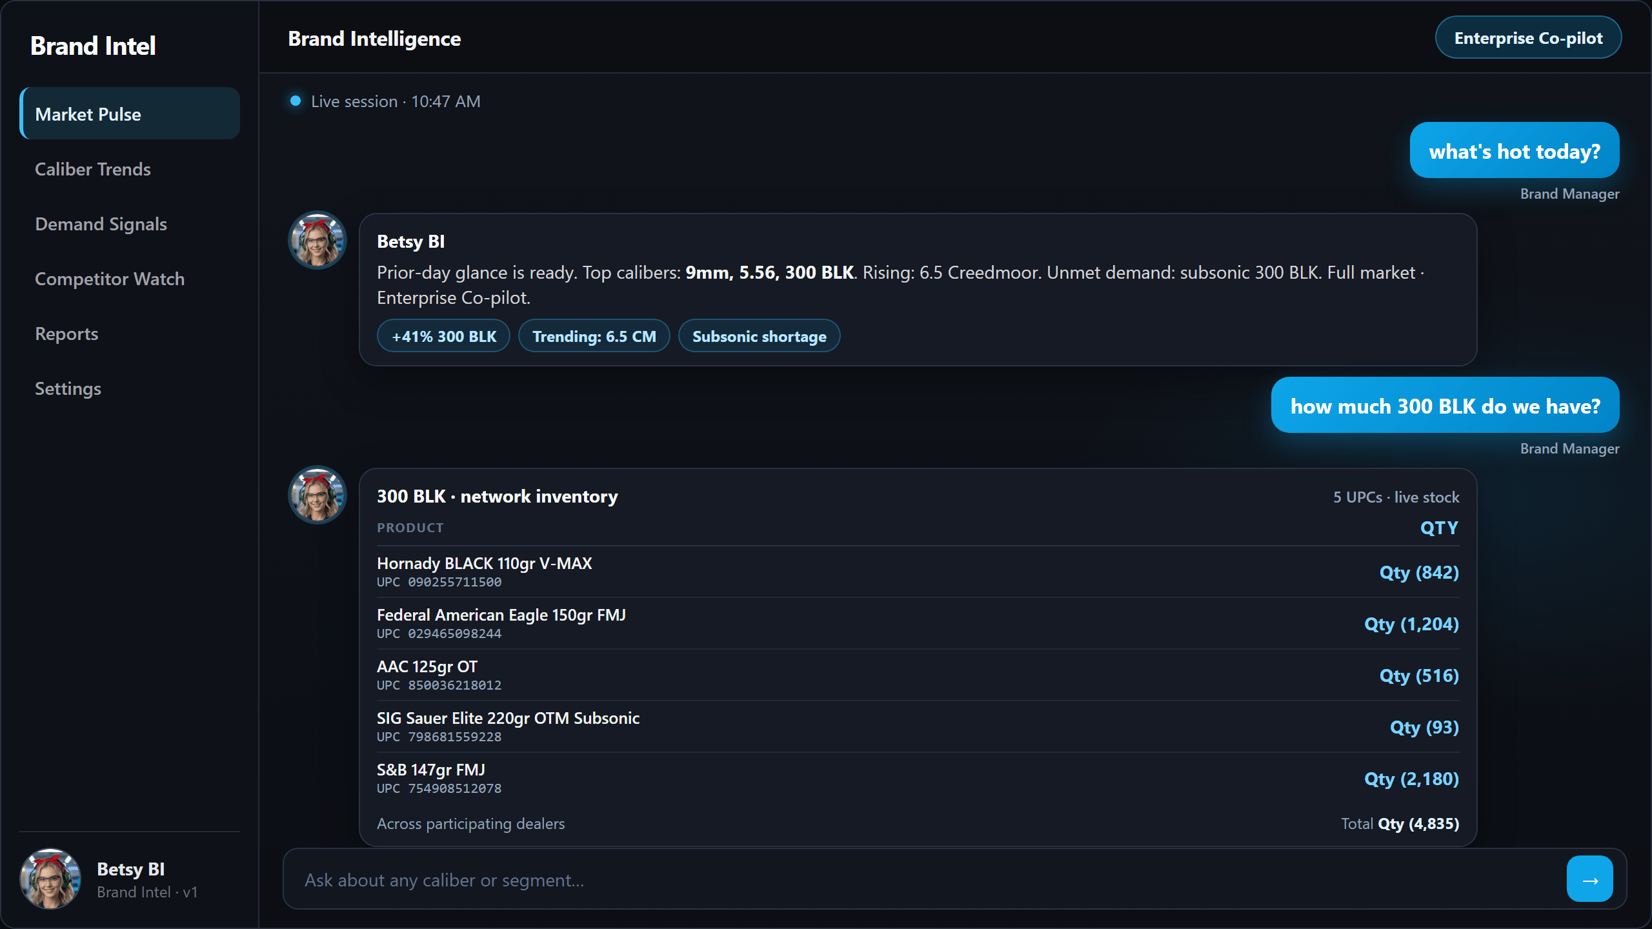Click quantity Qty (516)

(x=1419, y=675)
